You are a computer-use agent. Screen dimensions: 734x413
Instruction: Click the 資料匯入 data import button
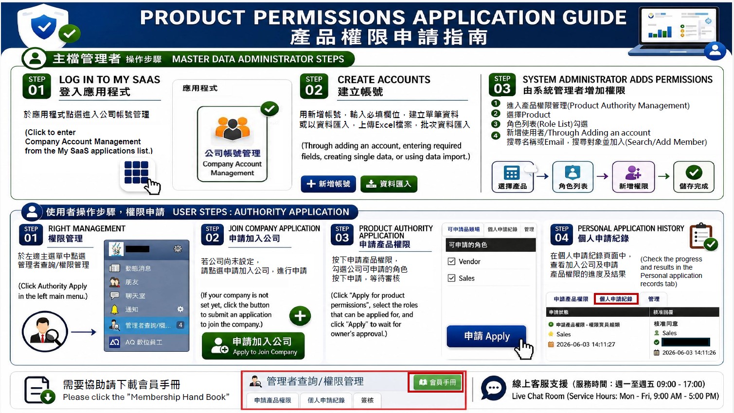point(389,184)
